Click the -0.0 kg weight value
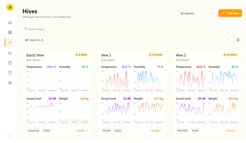Screen dimensions: 246x143 pos(84,99)
